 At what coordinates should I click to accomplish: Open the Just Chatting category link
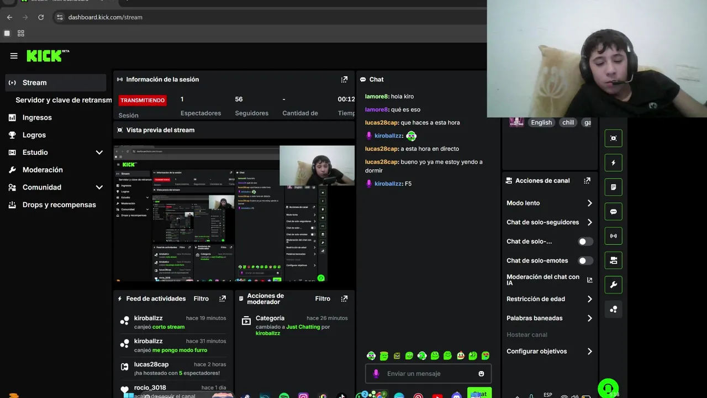303,327
